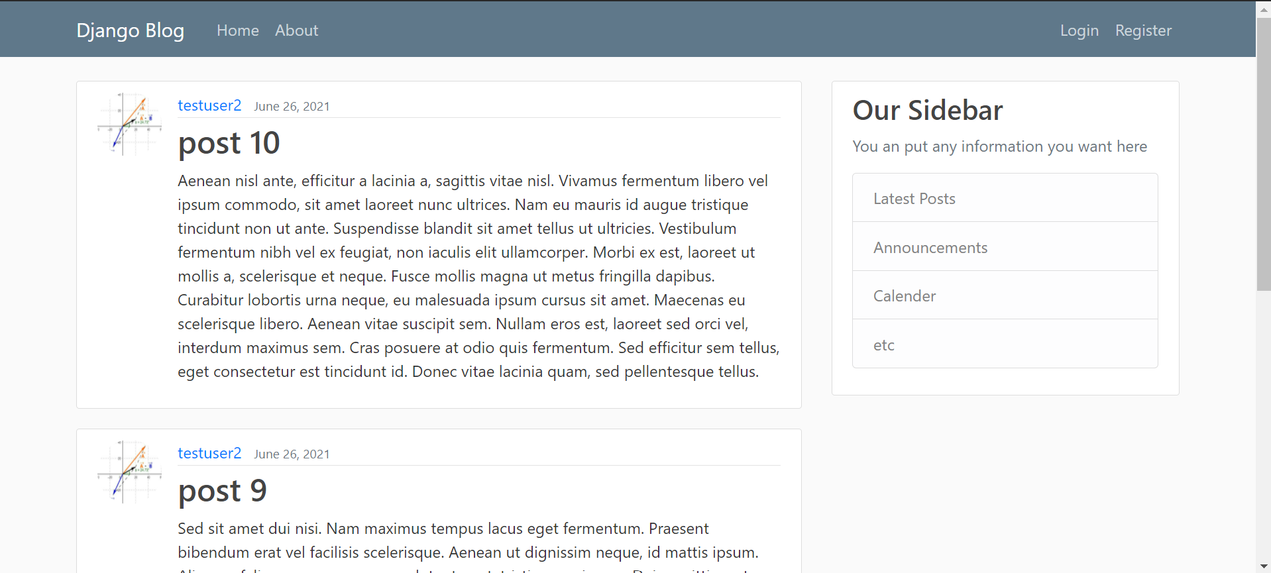Open the post 10 article

[228, 142]
